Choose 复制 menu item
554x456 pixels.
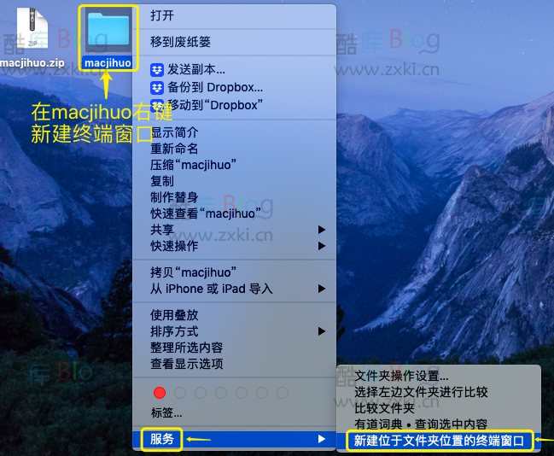tap(234, 181)
